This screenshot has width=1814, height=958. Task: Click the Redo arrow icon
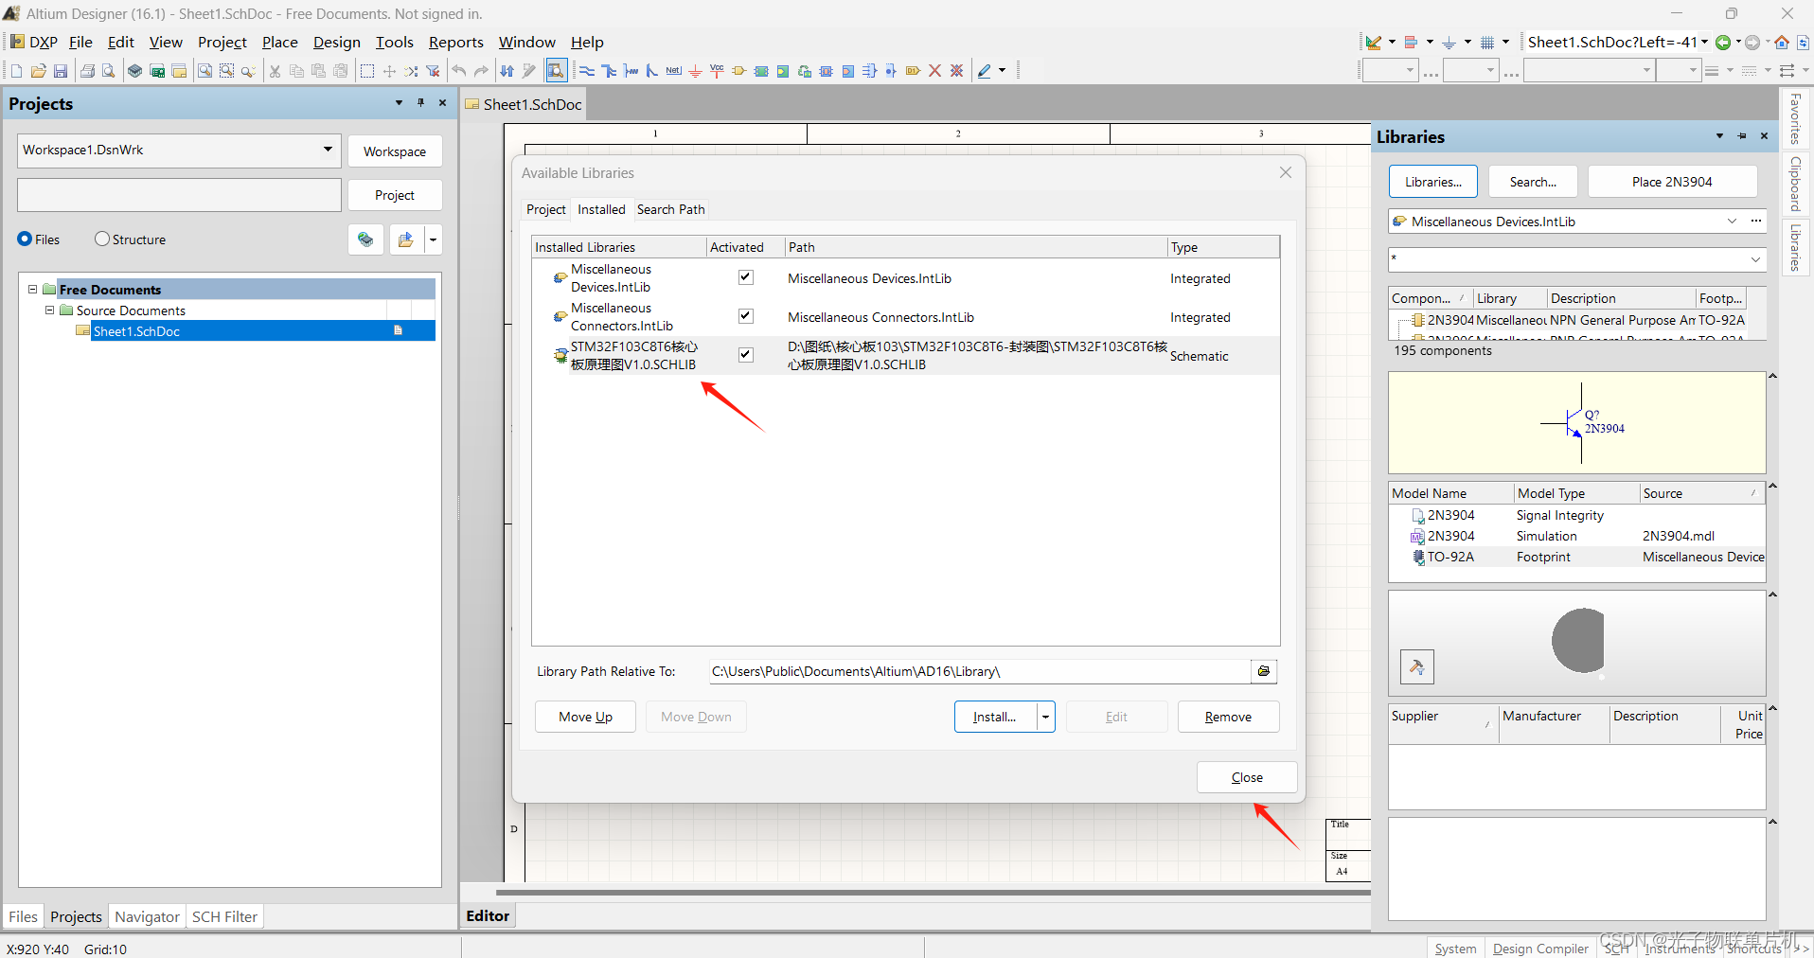tap(481, 71)
